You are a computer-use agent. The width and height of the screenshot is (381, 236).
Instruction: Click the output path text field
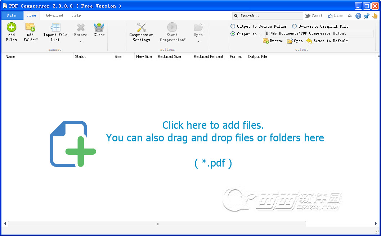(319, 33)
